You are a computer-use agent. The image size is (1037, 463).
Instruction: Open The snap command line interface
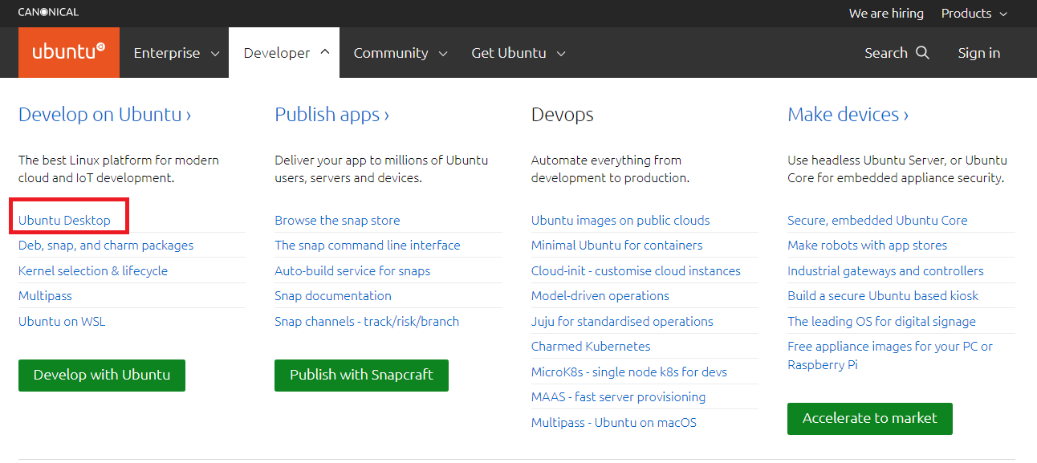coord(368,245)
